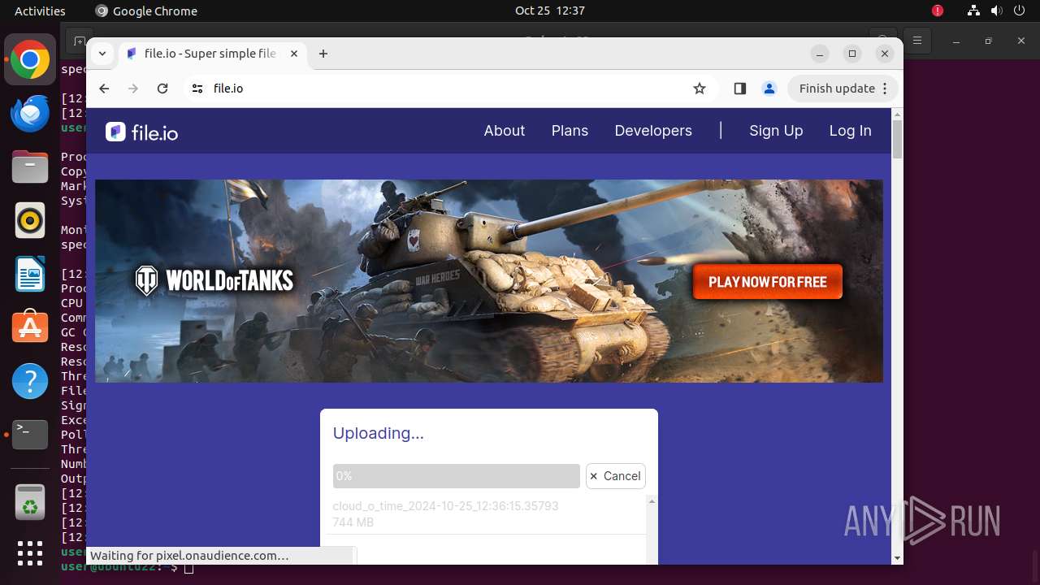
Task: Open the Help icon in the dock
Action: pos(30,380)
